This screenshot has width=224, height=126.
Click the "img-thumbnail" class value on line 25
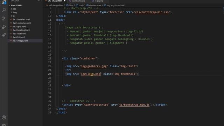[125, 74]
